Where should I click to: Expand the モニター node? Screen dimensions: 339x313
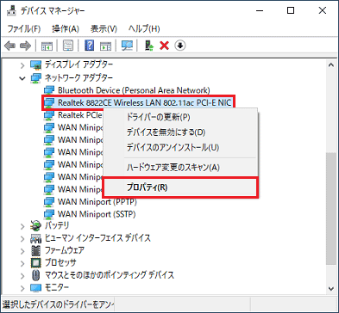tap(22, 288)
